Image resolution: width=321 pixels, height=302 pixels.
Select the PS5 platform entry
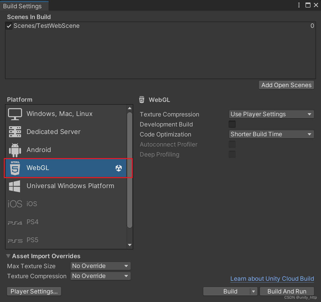[66, 240]
